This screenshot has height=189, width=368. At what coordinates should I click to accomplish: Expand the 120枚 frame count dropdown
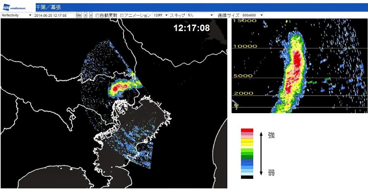tap(161, 15)
